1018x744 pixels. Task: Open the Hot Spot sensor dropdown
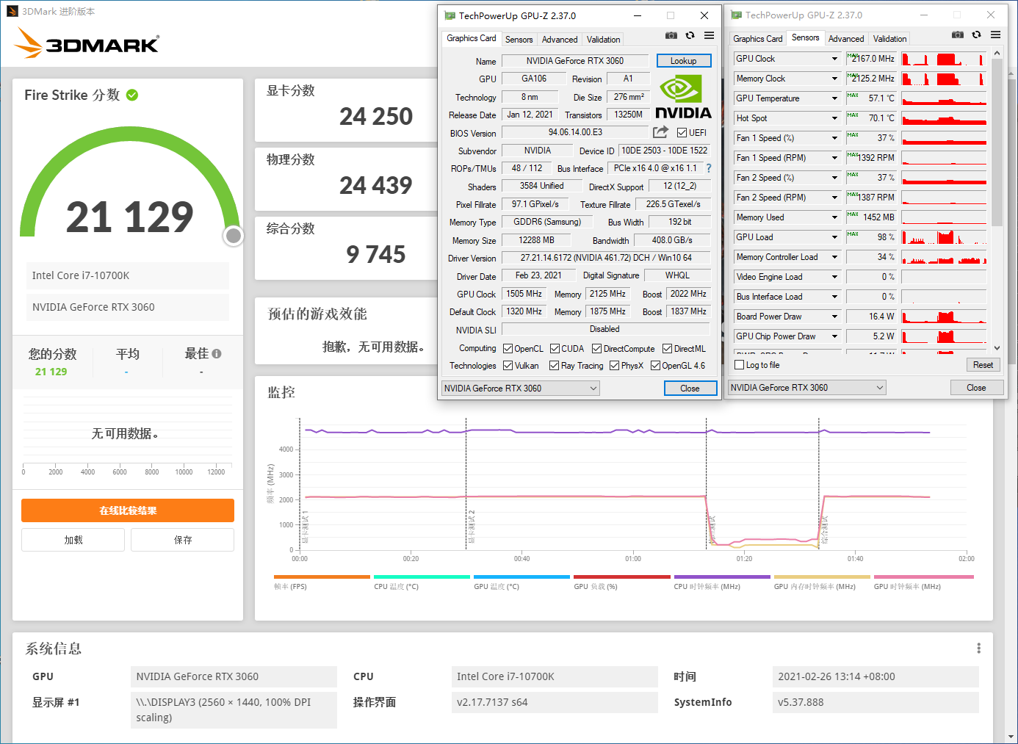[834, 118]
